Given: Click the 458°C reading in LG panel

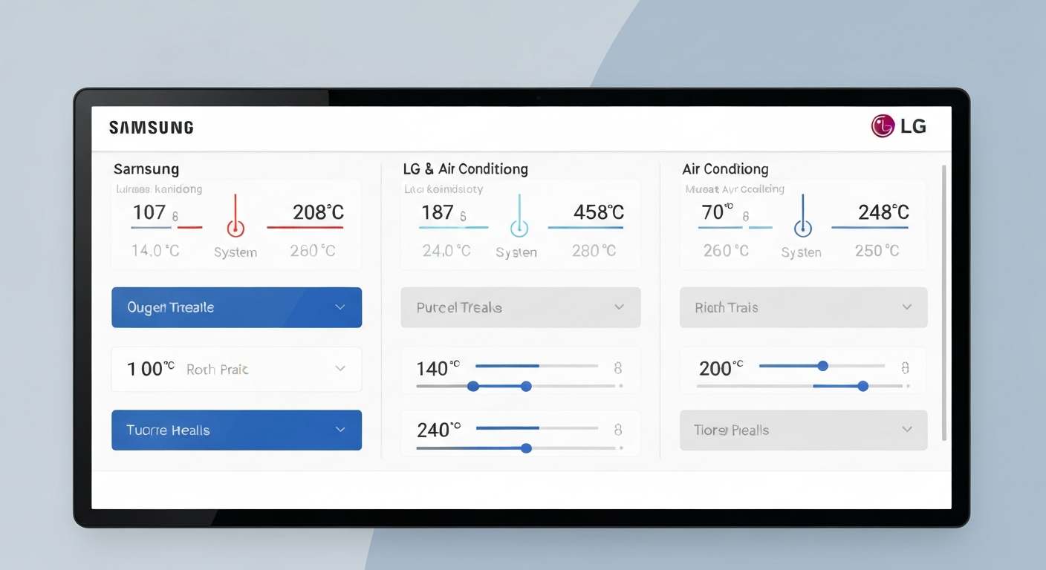Looking at the screenshot, I should (599, 213).
